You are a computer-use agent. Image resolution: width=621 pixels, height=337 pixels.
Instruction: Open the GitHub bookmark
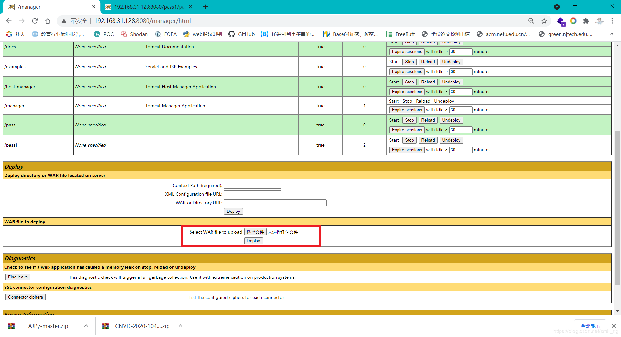[x=241, y=34]
